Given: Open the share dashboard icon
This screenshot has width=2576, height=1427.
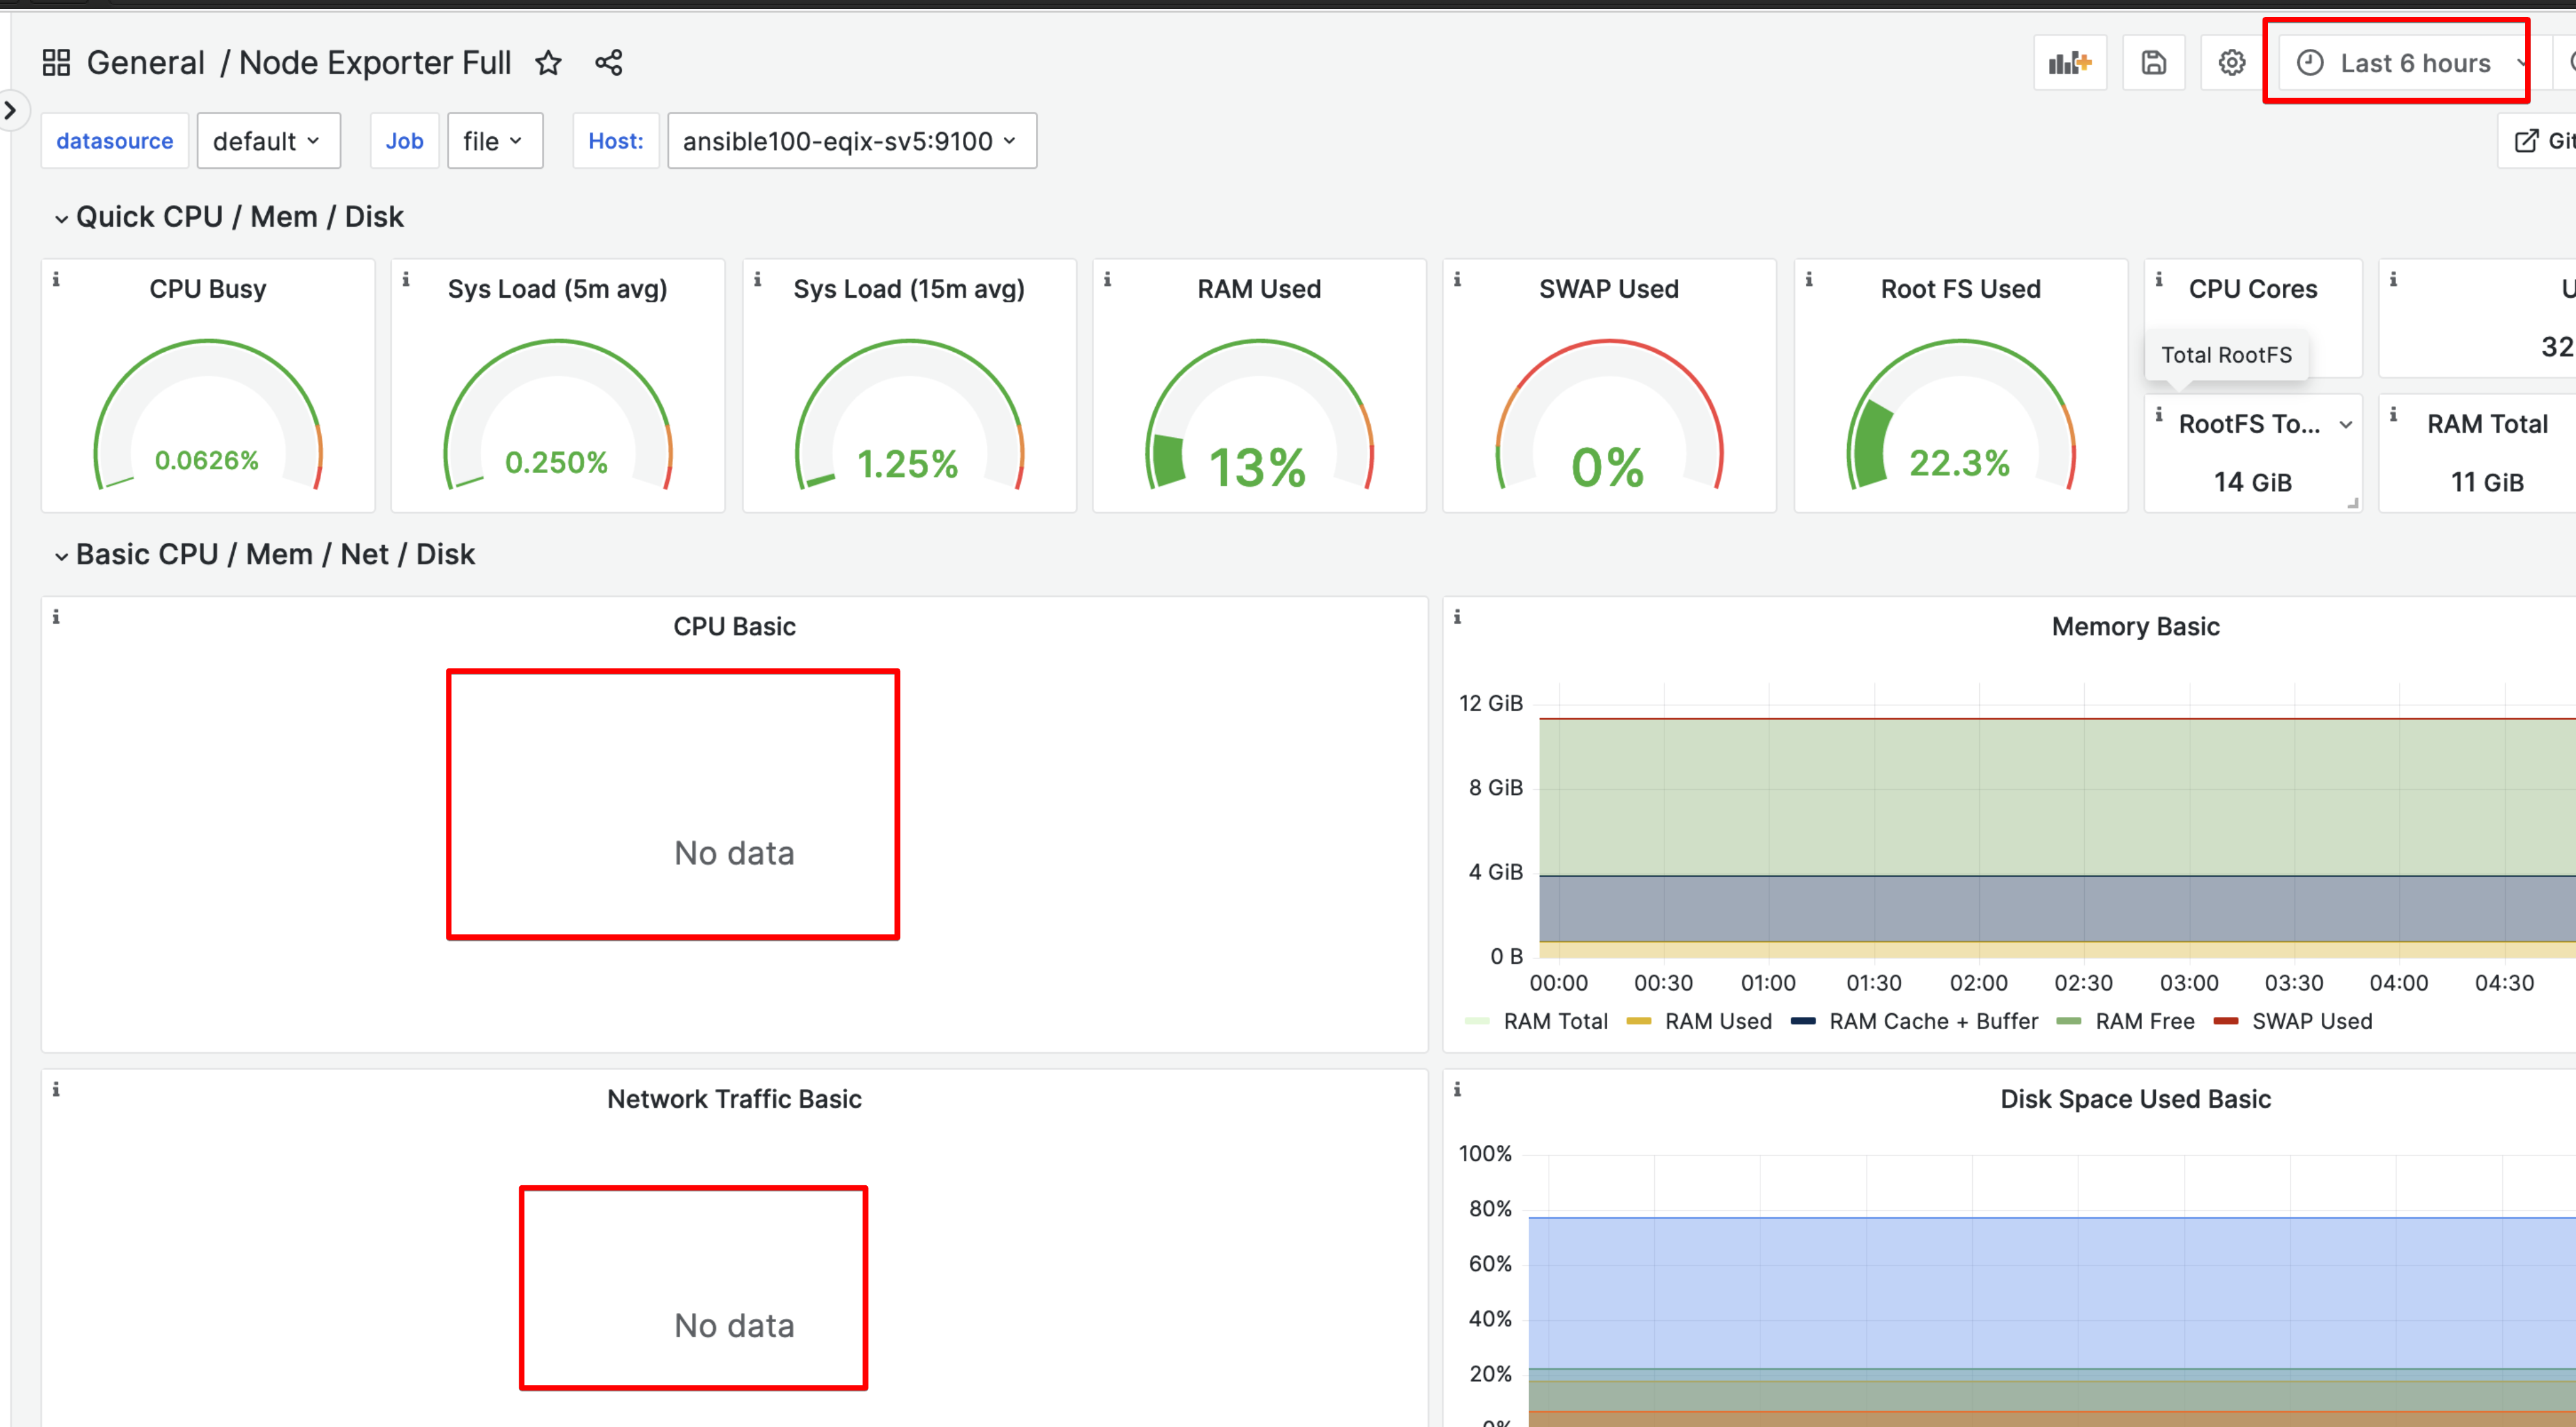Looking at the screenshot, I should pos(609,62).
